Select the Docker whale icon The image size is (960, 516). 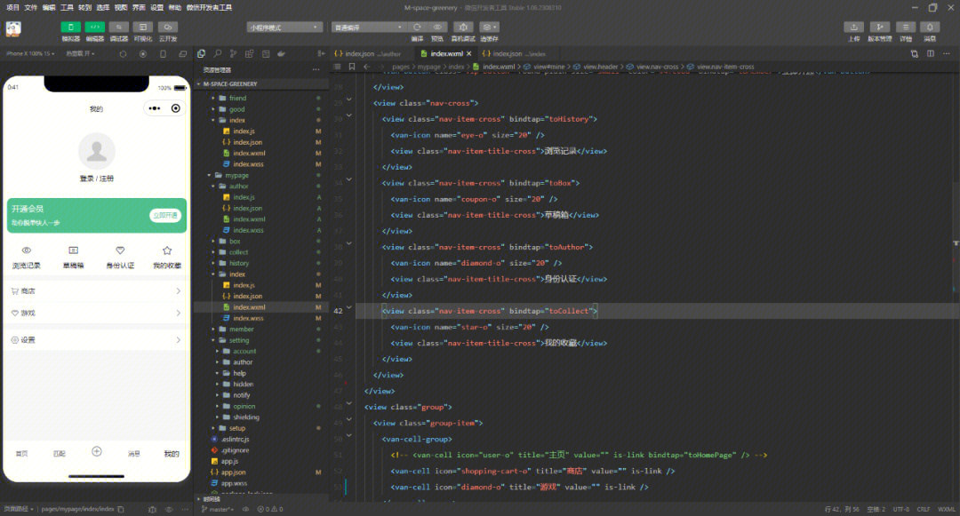tap(281, 54)
